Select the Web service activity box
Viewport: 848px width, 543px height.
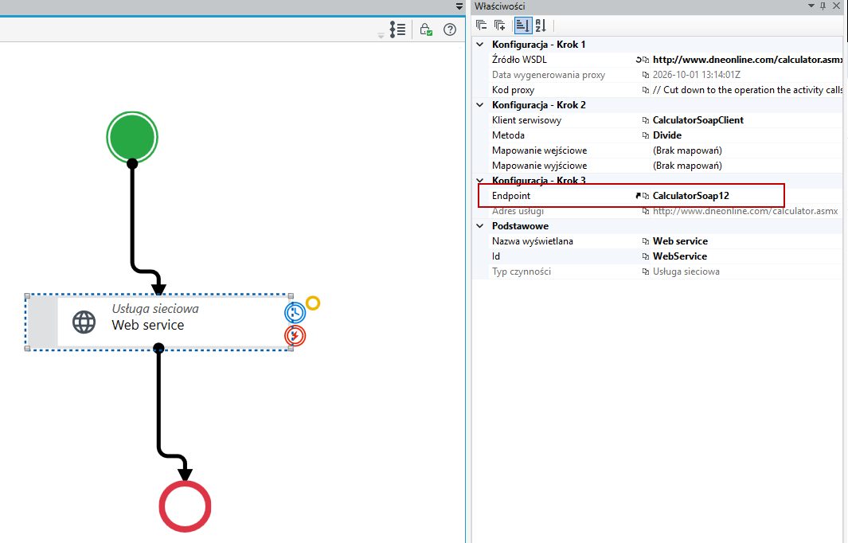pos(159,322)
